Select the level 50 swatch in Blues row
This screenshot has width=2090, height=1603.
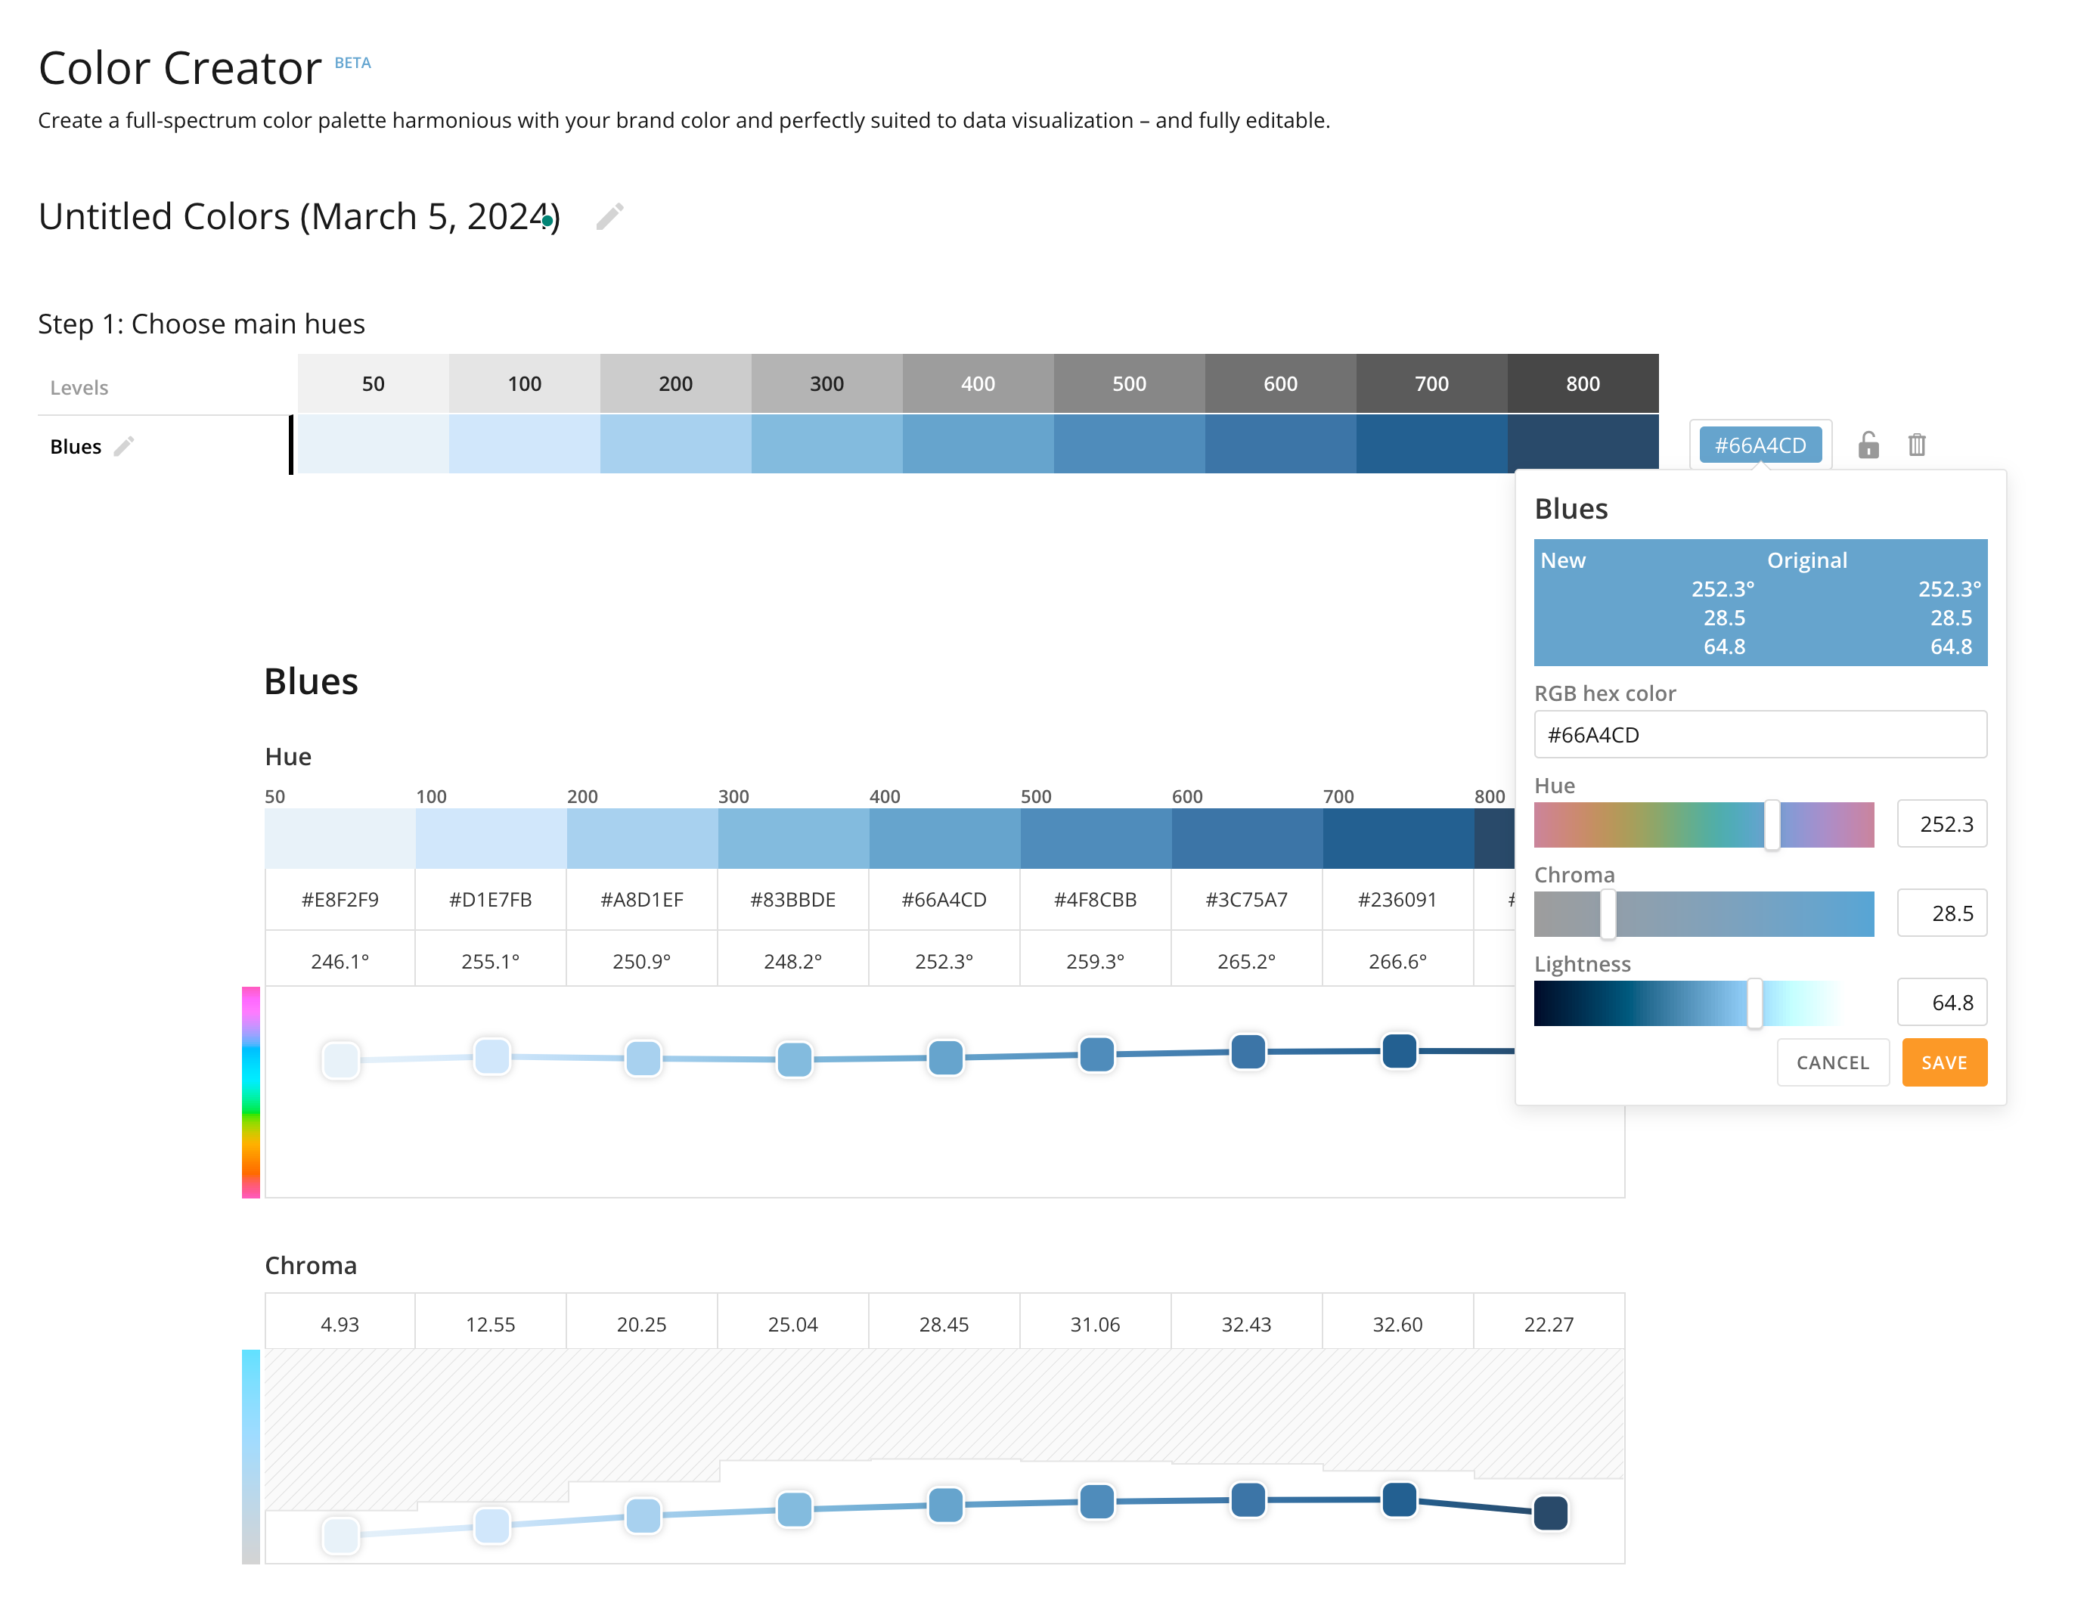[x=372, y=445]
